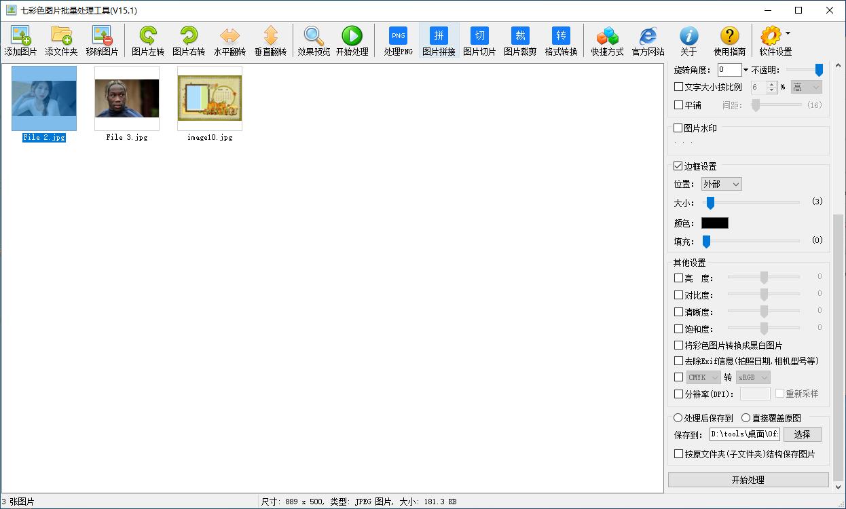Rotate image left with 图片左转
The image size is (846, 509).
tap(147, 36)
